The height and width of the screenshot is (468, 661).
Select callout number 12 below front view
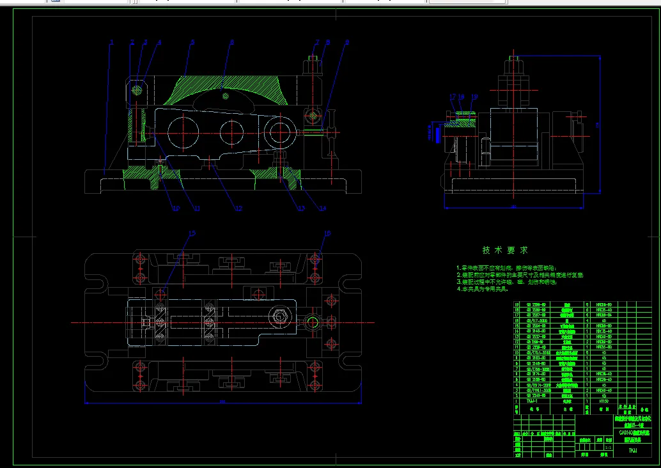[x=238, y=208]
